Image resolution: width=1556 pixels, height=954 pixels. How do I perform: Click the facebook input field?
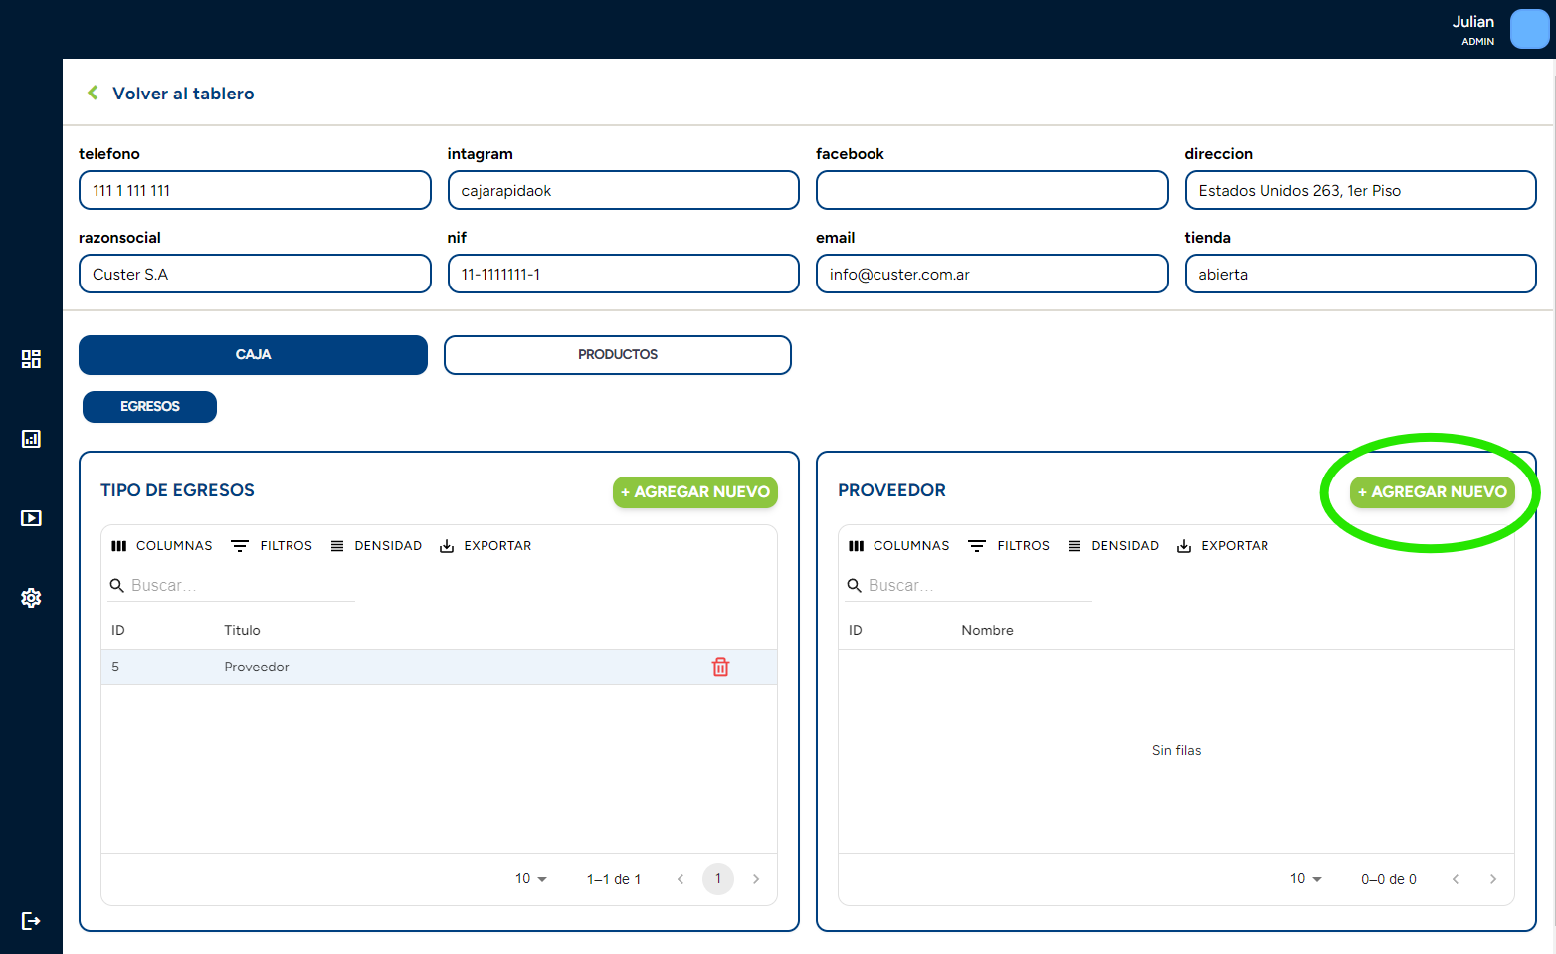point(991,190)
